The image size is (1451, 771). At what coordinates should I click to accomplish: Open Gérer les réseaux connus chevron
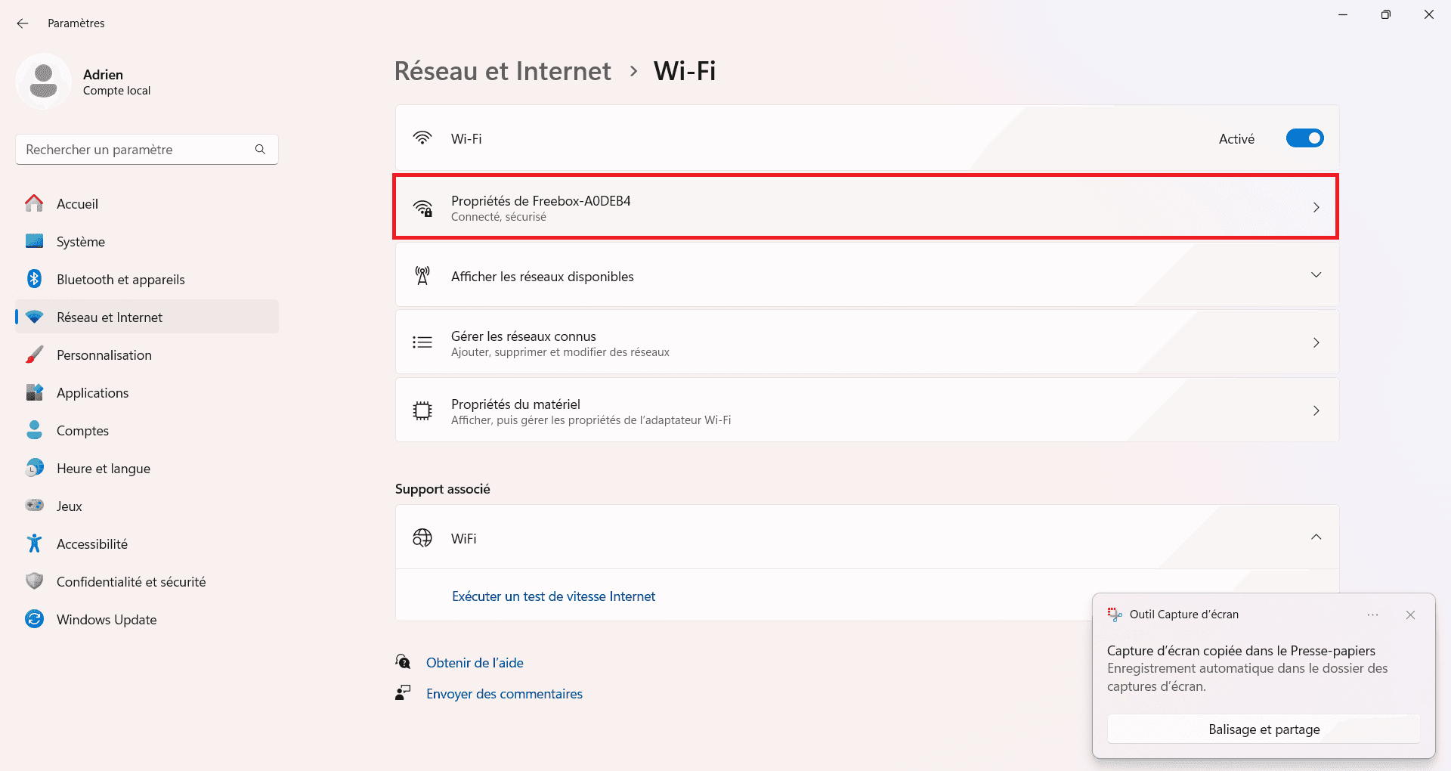coord(1316,342)
